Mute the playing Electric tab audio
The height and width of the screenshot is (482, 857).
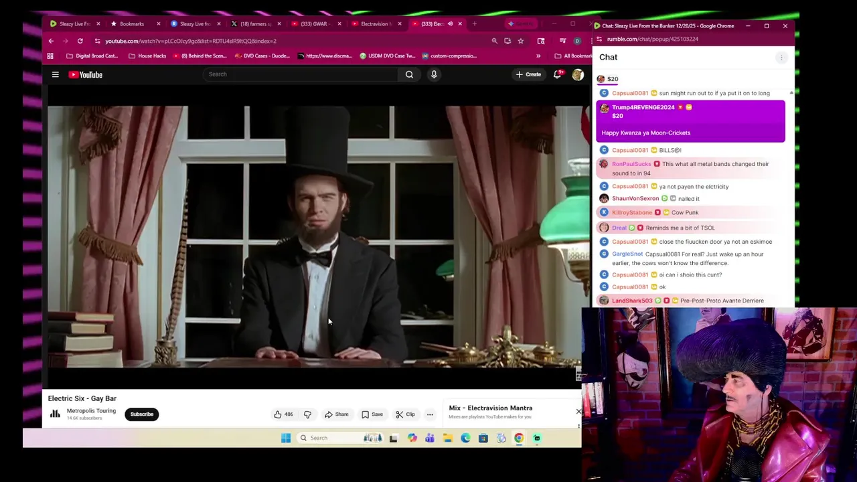[450, 24]
